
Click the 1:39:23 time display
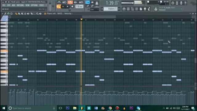(110, 3)
